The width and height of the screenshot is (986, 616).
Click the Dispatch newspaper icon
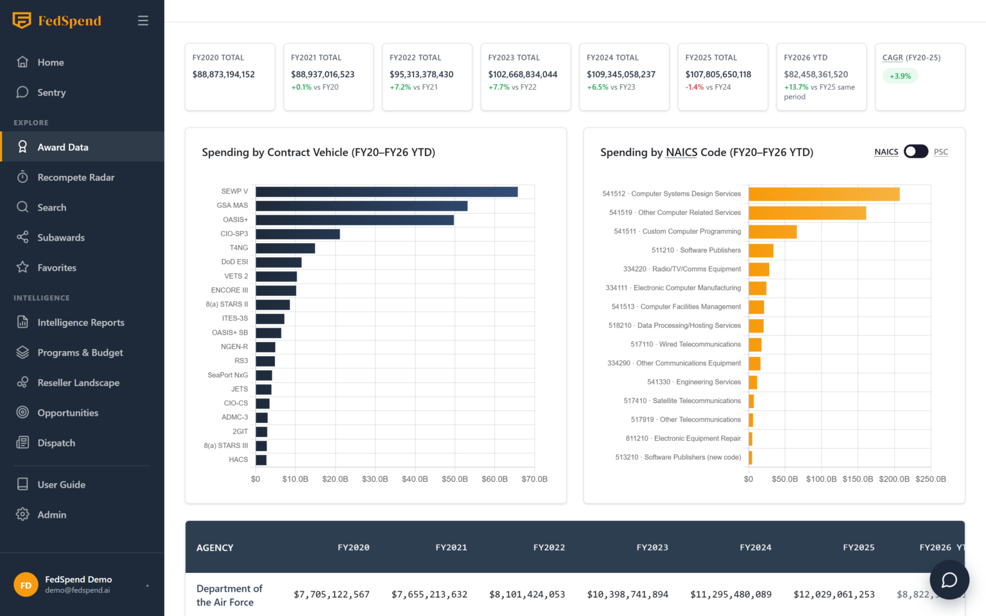22,443
